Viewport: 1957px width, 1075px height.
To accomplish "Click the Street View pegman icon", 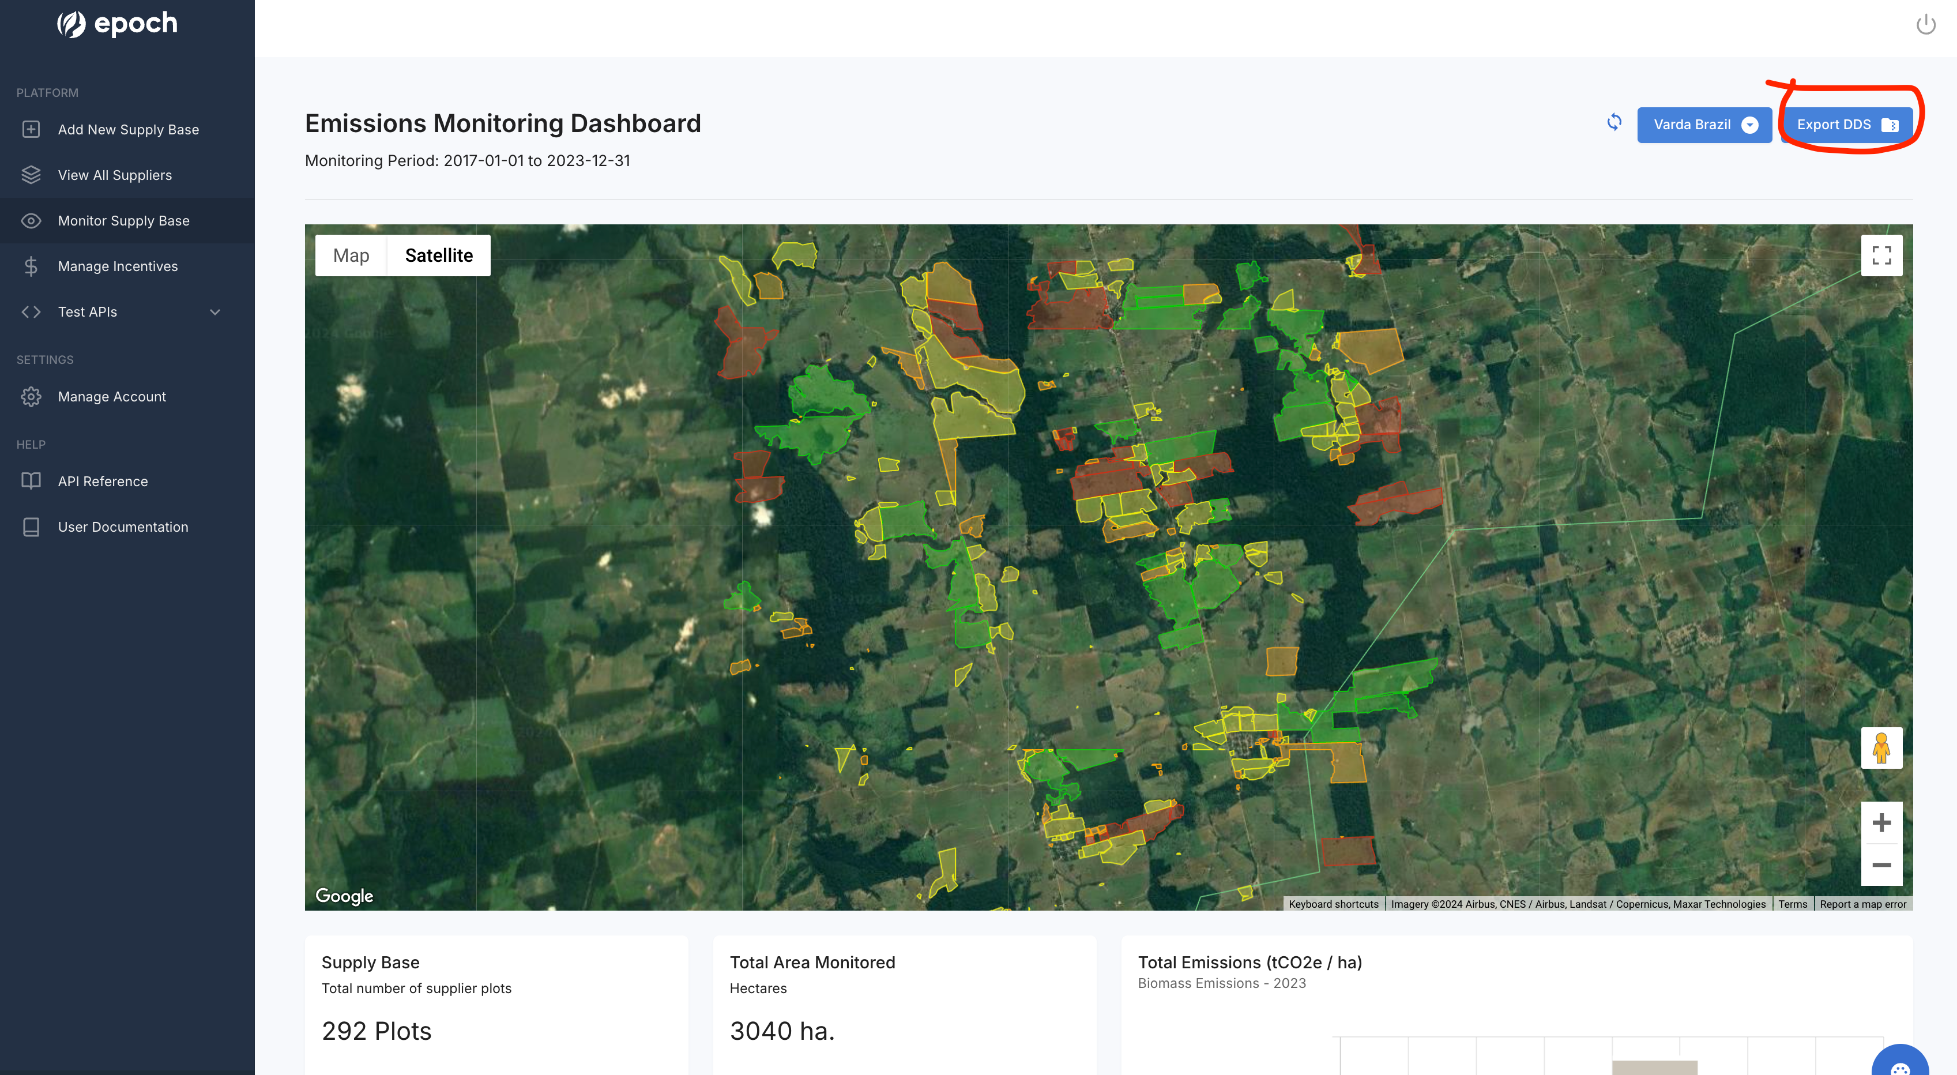I will point(1881,747).
